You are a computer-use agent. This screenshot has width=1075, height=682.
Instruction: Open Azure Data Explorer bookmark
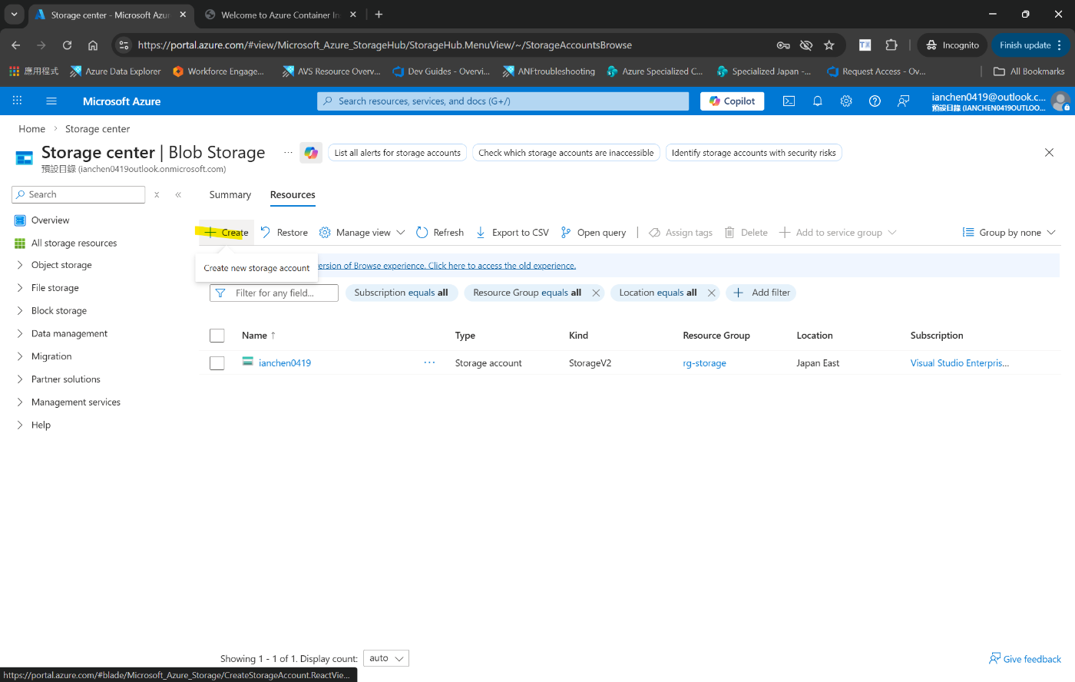115,71
